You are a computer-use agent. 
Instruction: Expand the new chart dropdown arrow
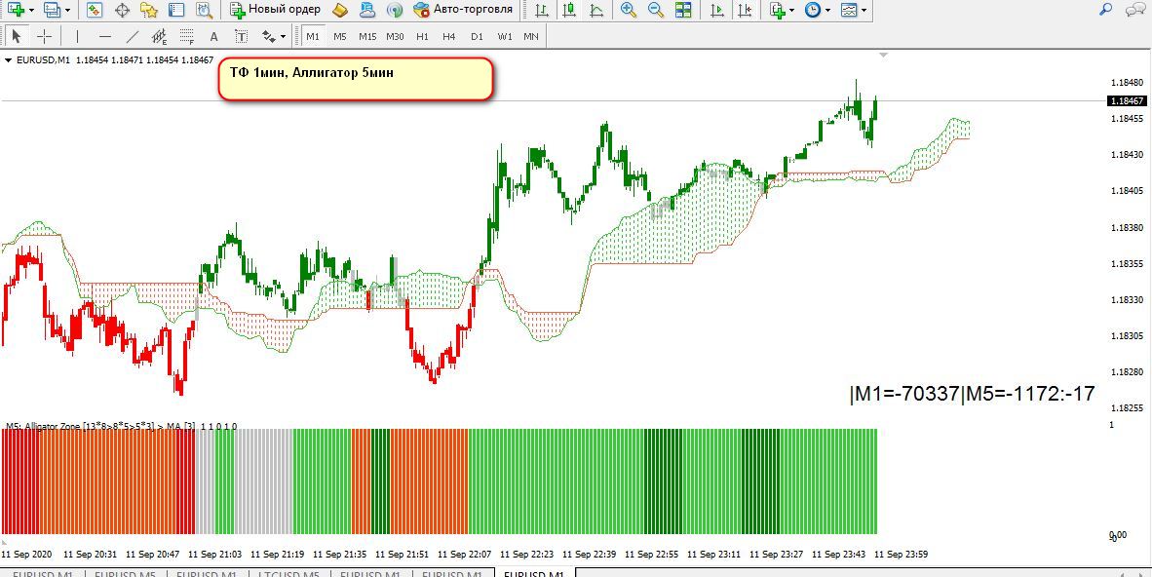pos(31,11)
